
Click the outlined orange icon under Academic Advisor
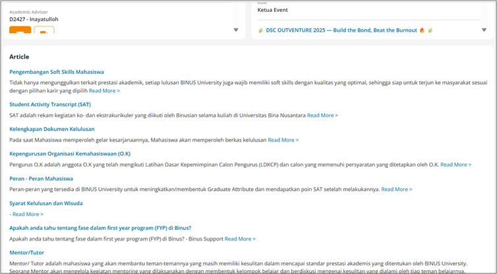click(44, 32)
